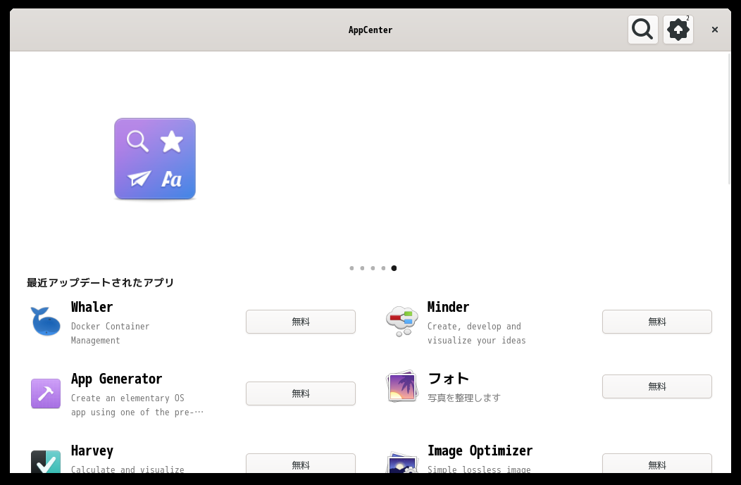Install Image Optimizer with its 無料 button
This screenshot has height=485, width=741.
(656, 465)
